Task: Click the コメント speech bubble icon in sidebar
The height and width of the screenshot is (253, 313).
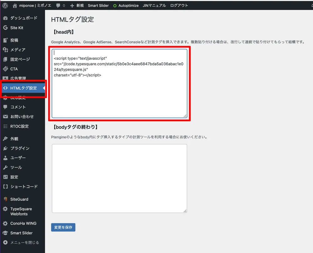Action: (5, 107)
